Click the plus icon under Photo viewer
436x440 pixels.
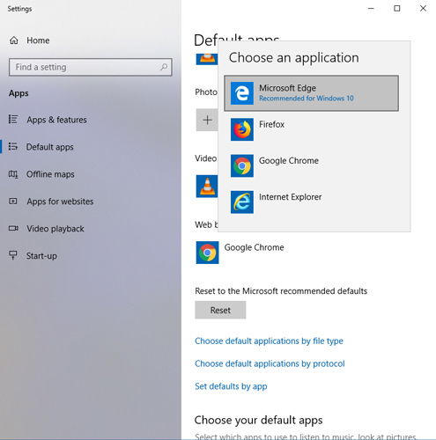pyautogui.click(x=207, y=120)
